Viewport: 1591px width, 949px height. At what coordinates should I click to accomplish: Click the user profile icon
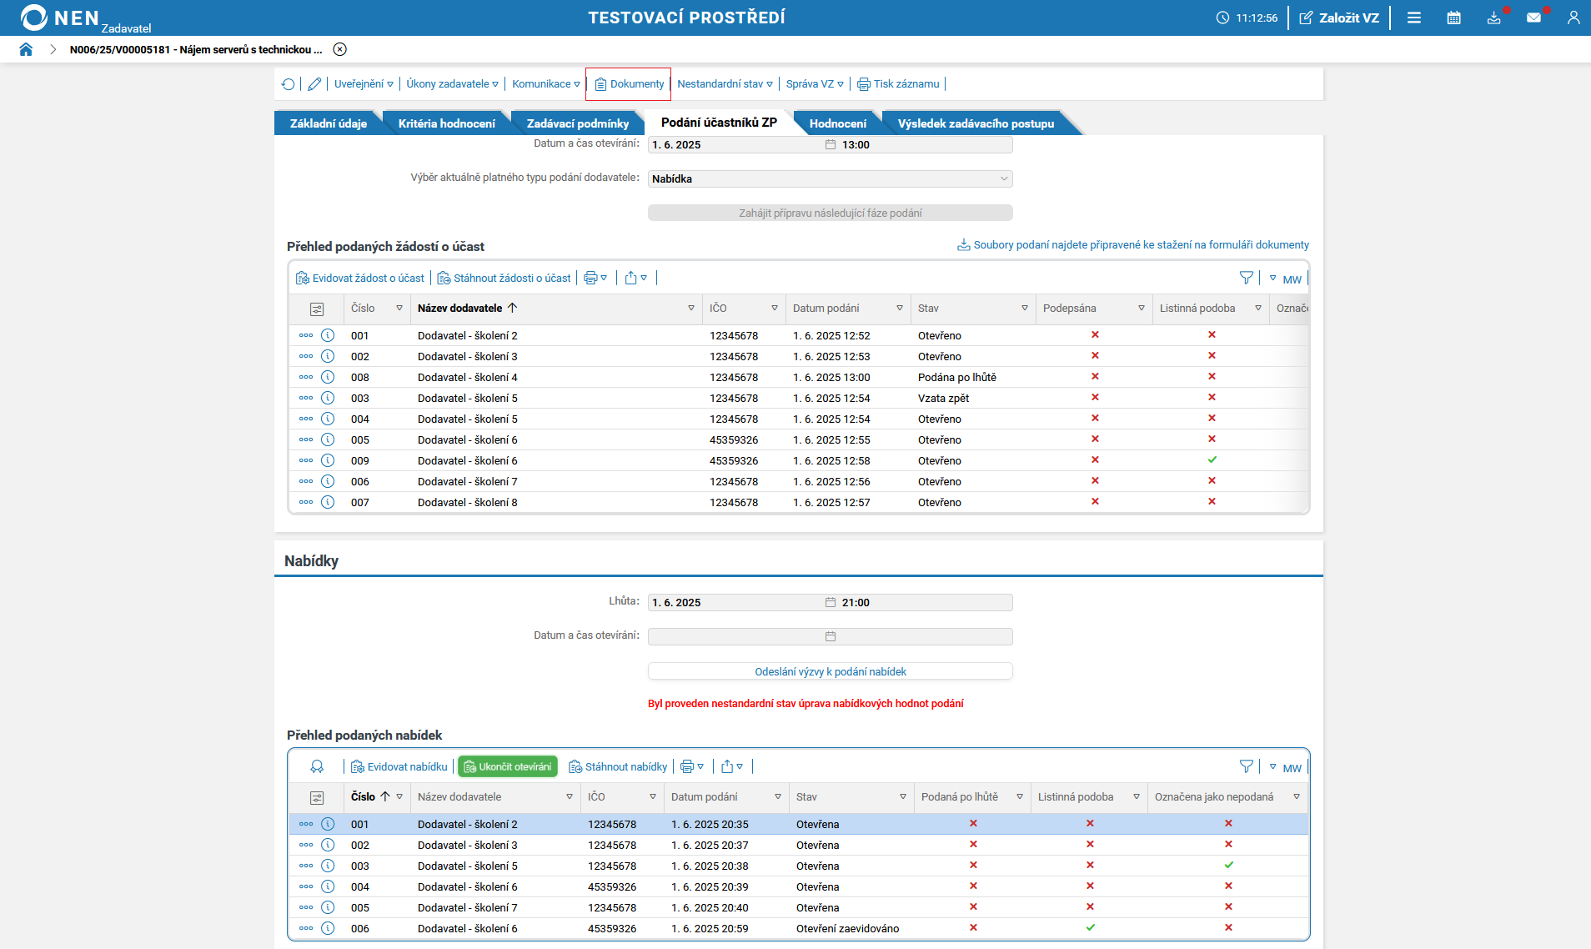(x=1573, y=18)
